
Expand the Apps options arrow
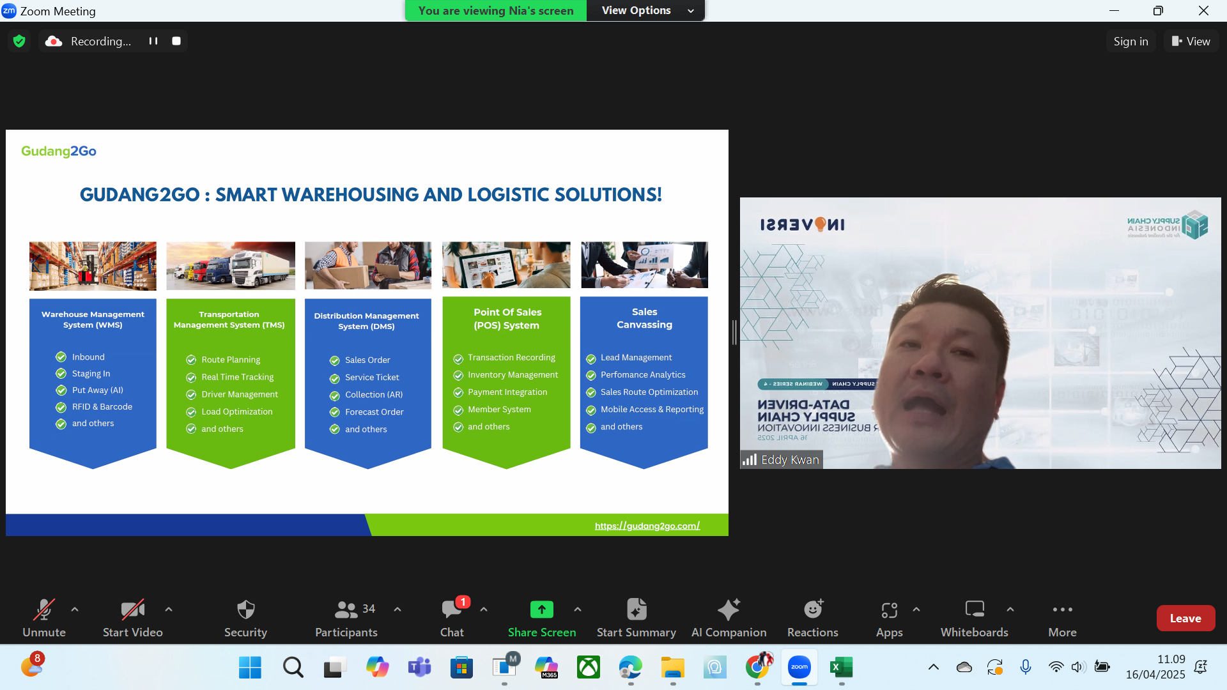click(x=916, y=609)
